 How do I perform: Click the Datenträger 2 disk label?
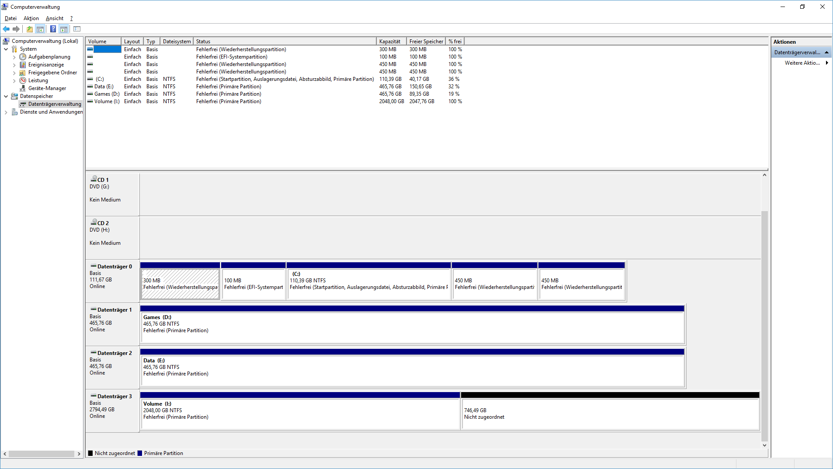coord(112,368)
